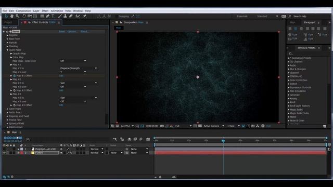This screenshot has height=187, width=333.
Task: Toggle visibility eye of FORM layer
Action: pos(4,153)
